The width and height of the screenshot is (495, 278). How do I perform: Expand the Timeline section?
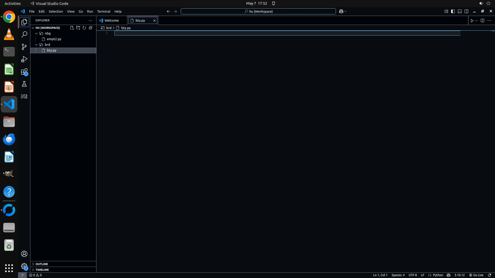click(x=42, y=270)
